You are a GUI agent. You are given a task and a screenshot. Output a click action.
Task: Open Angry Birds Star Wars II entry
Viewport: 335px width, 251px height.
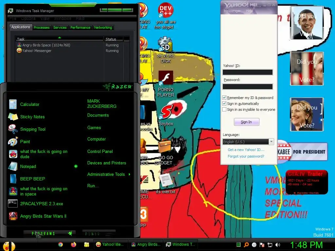pos(38,216)
